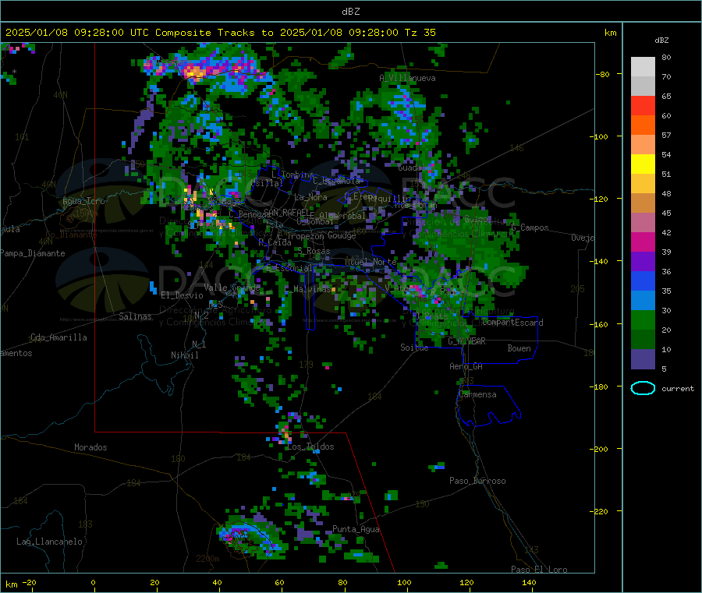Click the Nihuil map label
The height and width of the screenshot is (593, 702).
184,355
